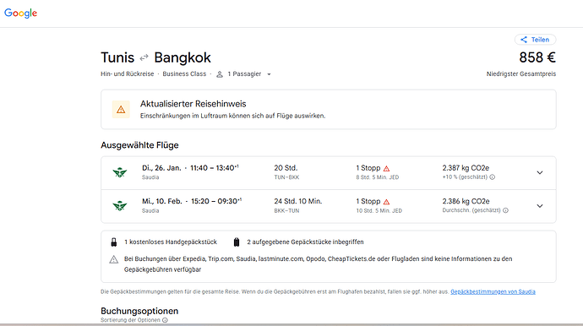Click the passenger person icon

220,74
